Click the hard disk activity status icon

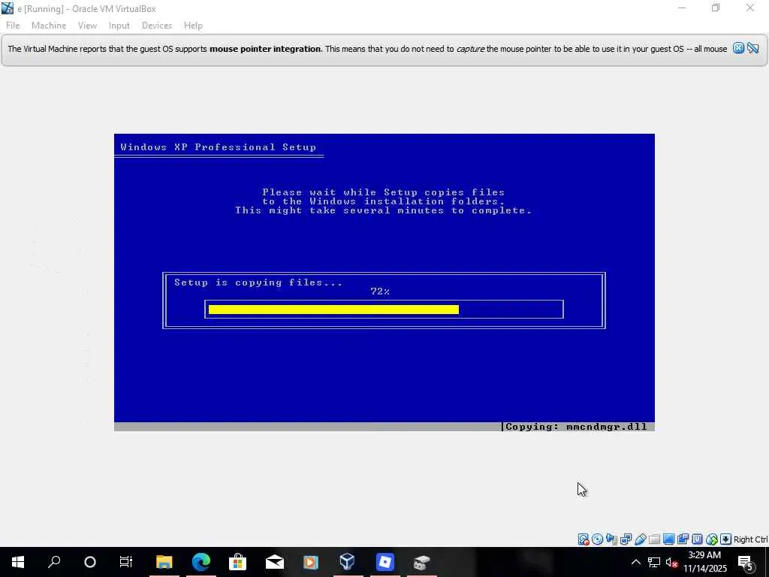pos(583,539)
